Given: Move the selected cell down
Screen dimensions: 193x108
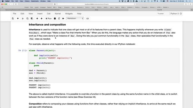Looking at the screenshot, I should pos(42,19).
